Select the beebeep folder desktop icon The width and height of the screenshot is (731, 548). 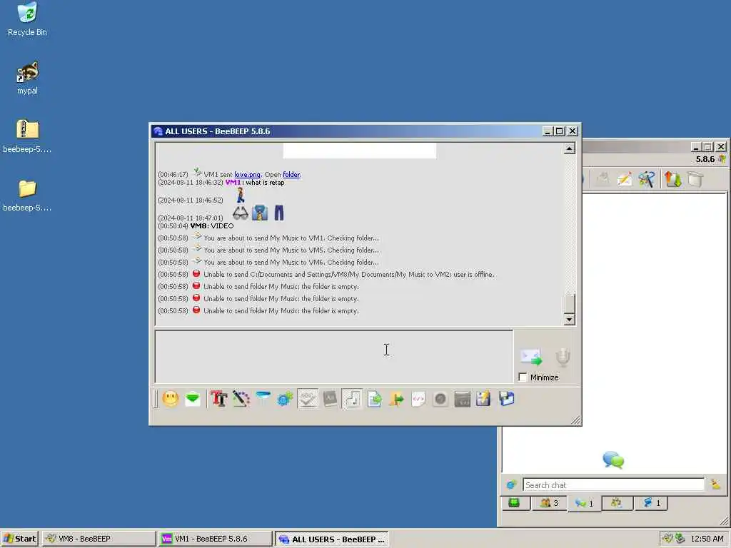click(27, 195)
